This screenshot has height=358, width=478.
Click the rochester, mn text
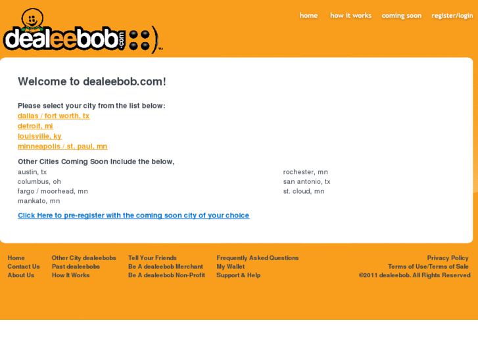coord(306,172)
